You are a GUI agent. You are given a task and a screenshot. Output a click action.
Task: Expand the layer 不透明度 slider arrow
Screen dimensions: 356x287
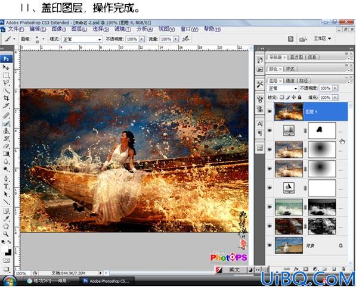pyautogui.click(x=335, y=88)
